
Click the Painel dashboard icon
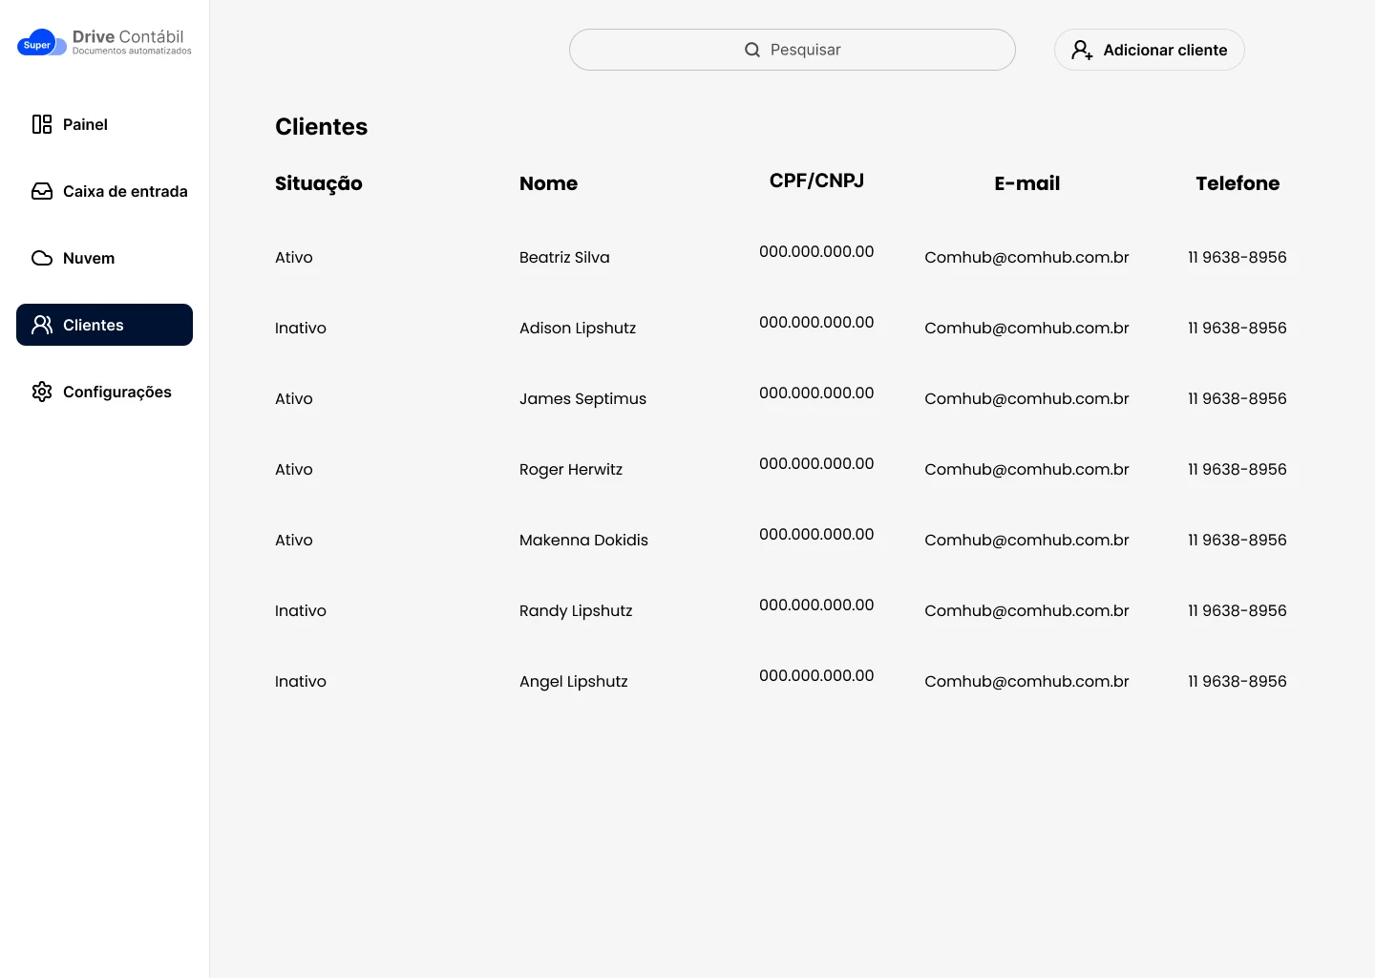coord(42,124)
